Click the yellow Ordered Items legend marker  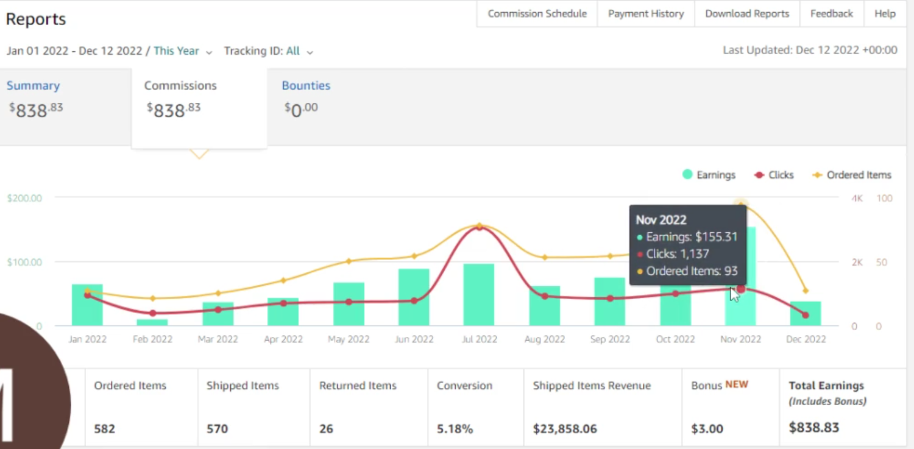click(x=818, y=175)
